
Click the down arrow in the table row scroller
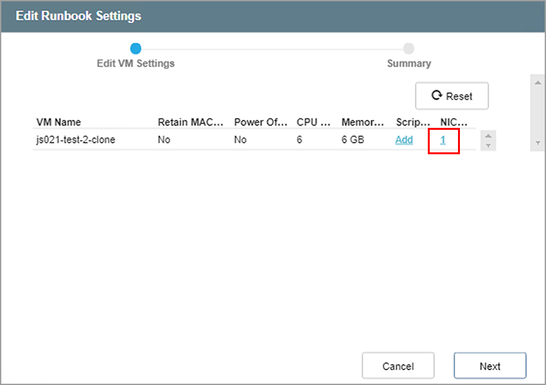tap(488, 145)
